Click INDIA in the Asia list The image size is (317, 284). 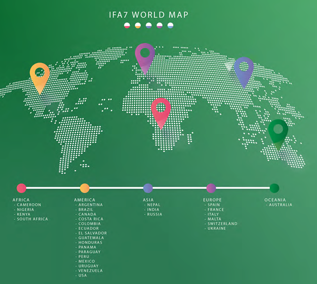153,209
